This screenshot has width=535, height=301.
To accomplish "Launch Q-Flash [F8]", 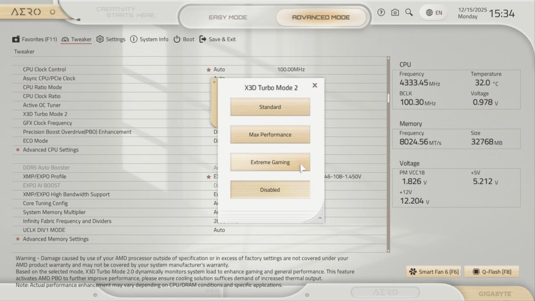I will point(492,272).
